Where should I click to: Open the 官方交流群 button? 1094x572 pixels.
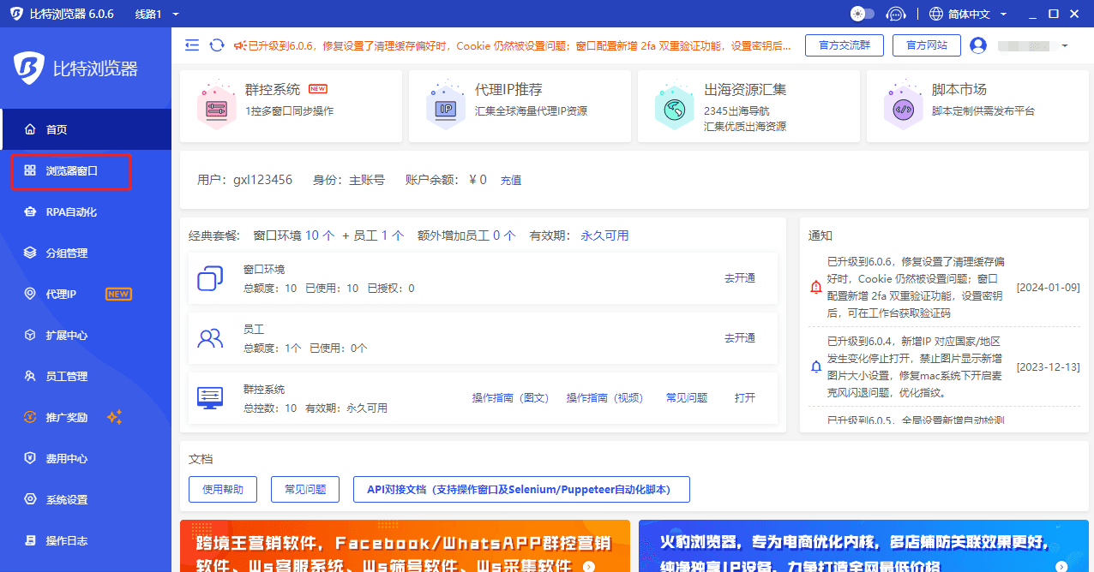[845, 45]
